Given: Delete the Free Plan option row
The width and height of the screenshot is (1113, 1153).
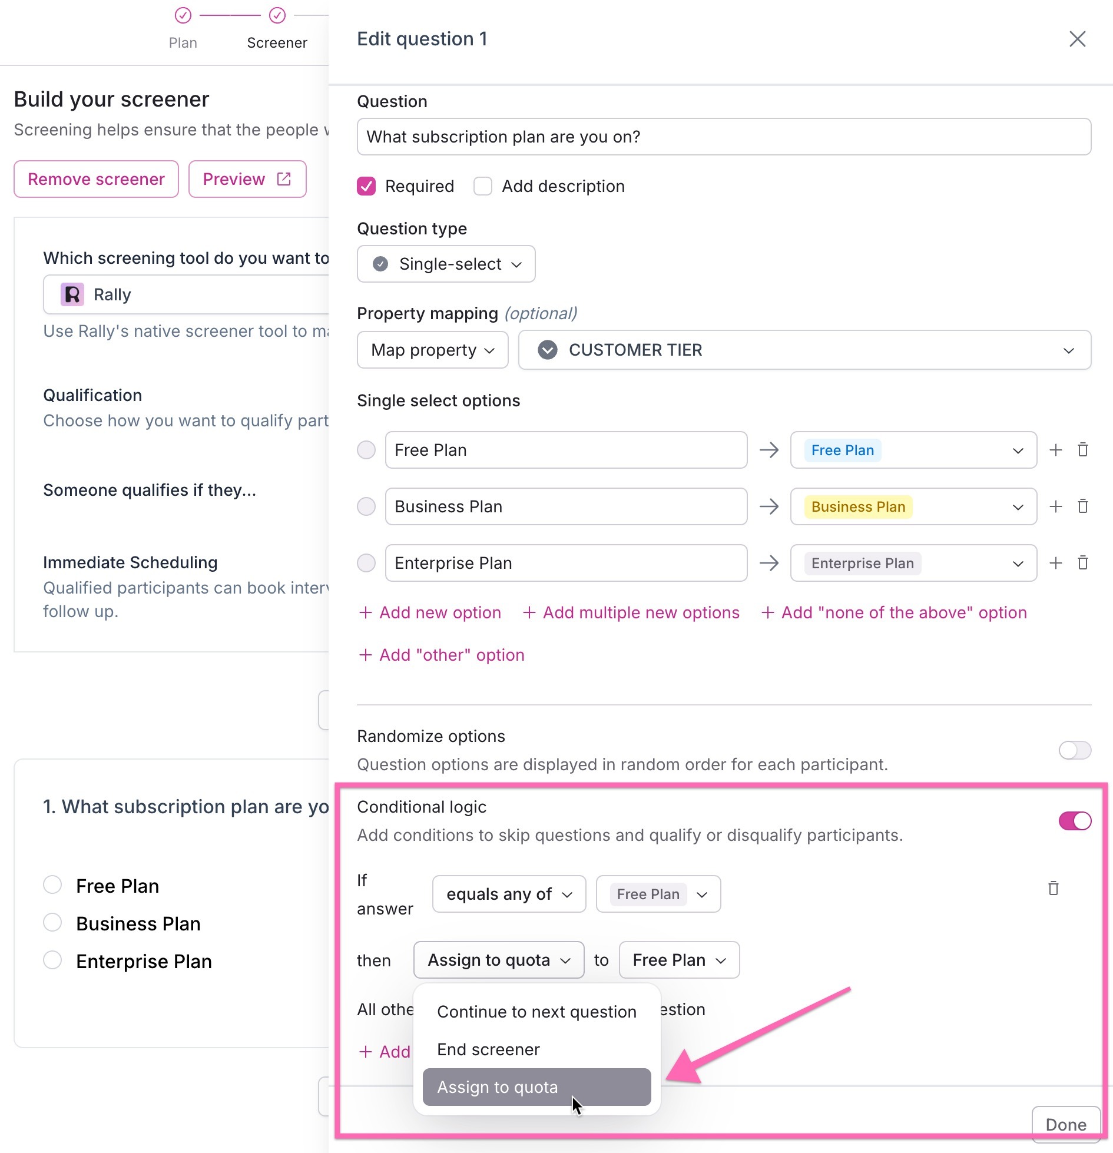Looking at the screenshot, I should tap(1082, 450).
